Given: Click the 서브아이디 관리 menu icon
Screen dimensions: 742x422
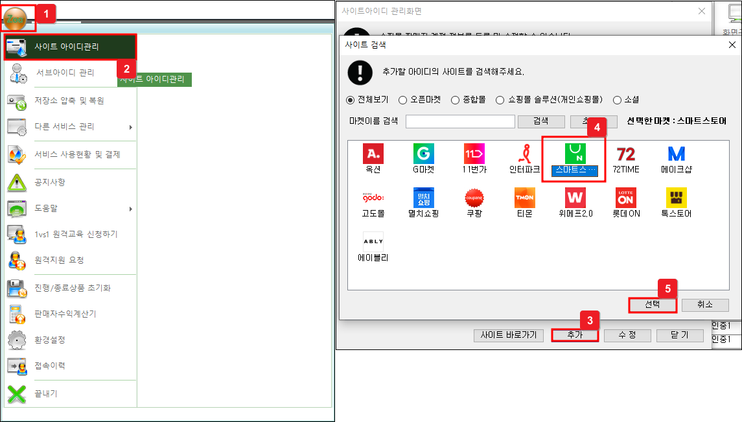Looking at the screenshot, I should pos(18,73).
